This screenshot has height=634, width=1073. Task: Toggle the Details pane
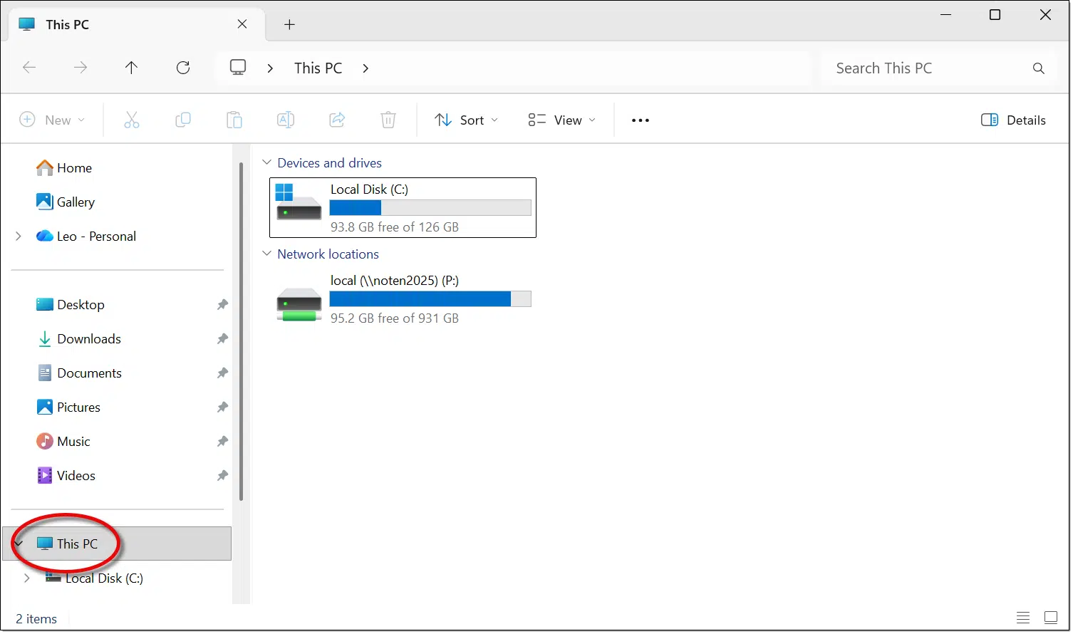coord(1013,120)
